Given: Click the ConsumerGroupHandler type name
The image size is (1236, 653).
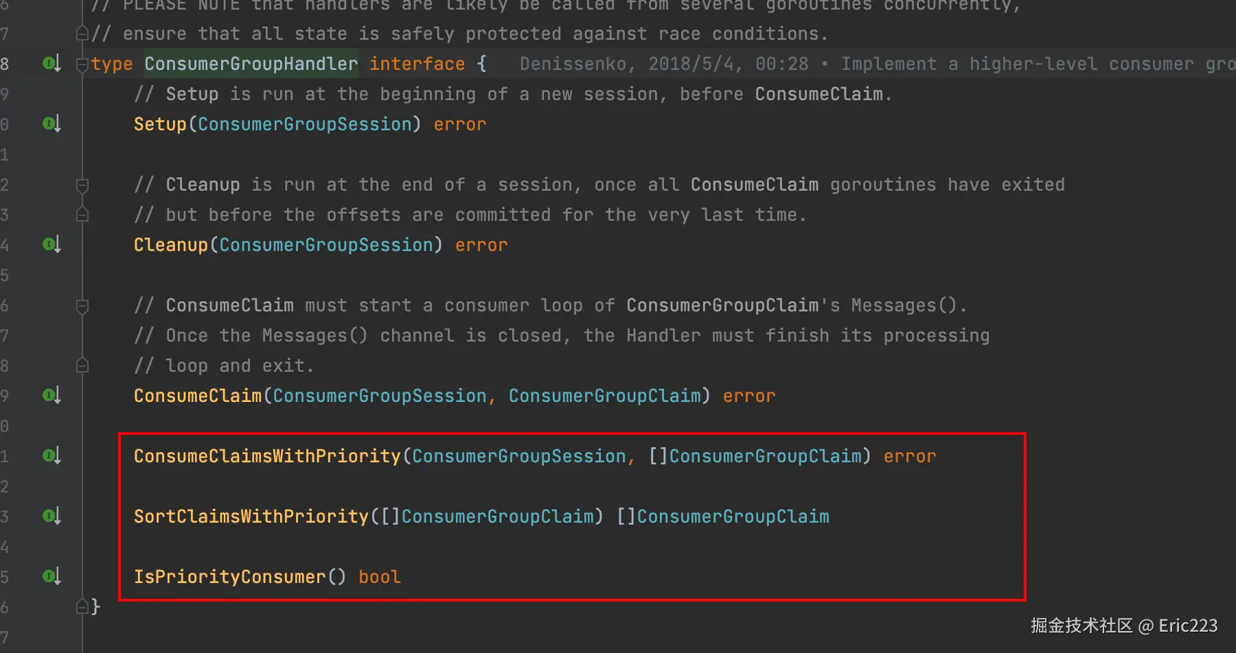Looking at the screenshot, I should point(251,64).
